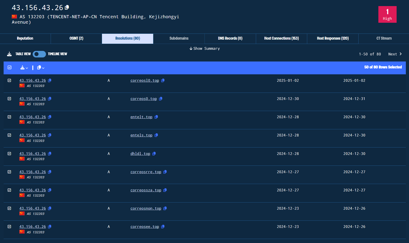
Task: Open IP link in correosee.top row
Action: 32,227
